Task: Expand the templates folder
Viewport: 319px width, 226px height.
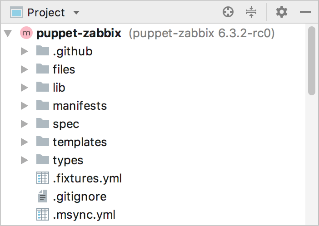Action: [25, 142]
